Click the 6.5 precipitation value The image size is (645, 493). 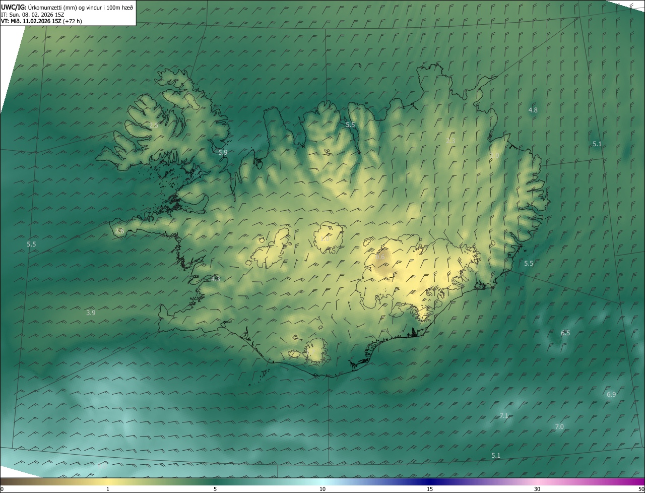pyautogui.click(x=565, y=333)
